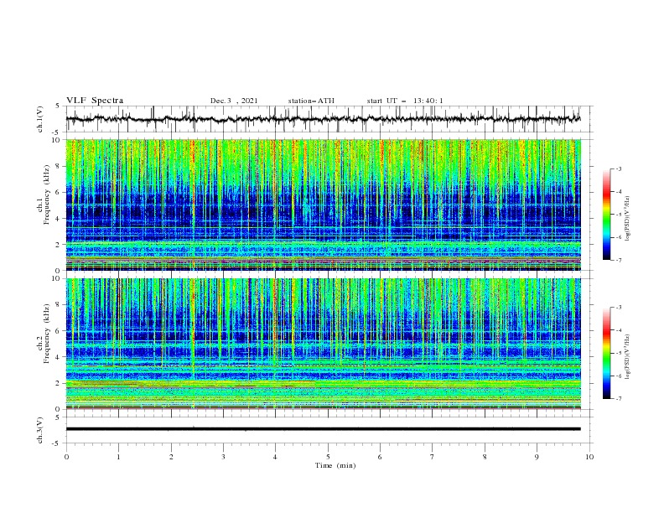664x513 pixels.
Task: Click inside the ch.1 spectrogram panel
Action: coord(323,205)
